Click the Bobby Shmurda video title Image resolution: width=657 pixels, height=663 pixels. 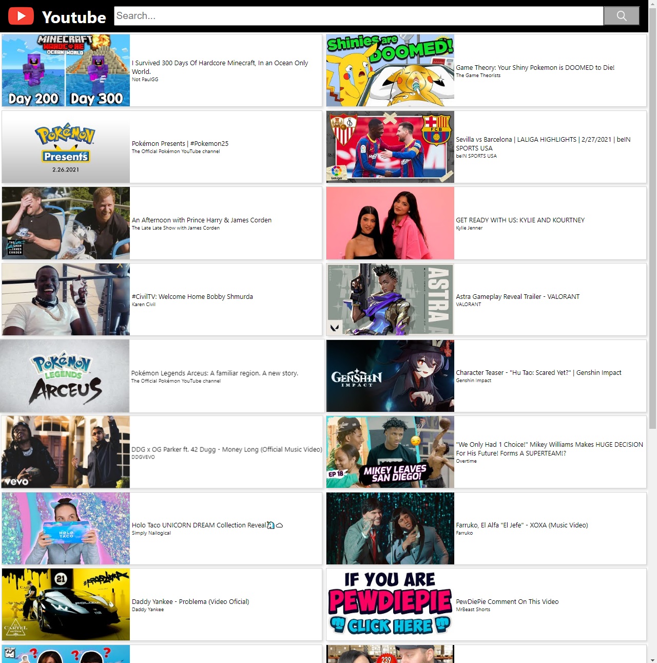coord(192,296)
